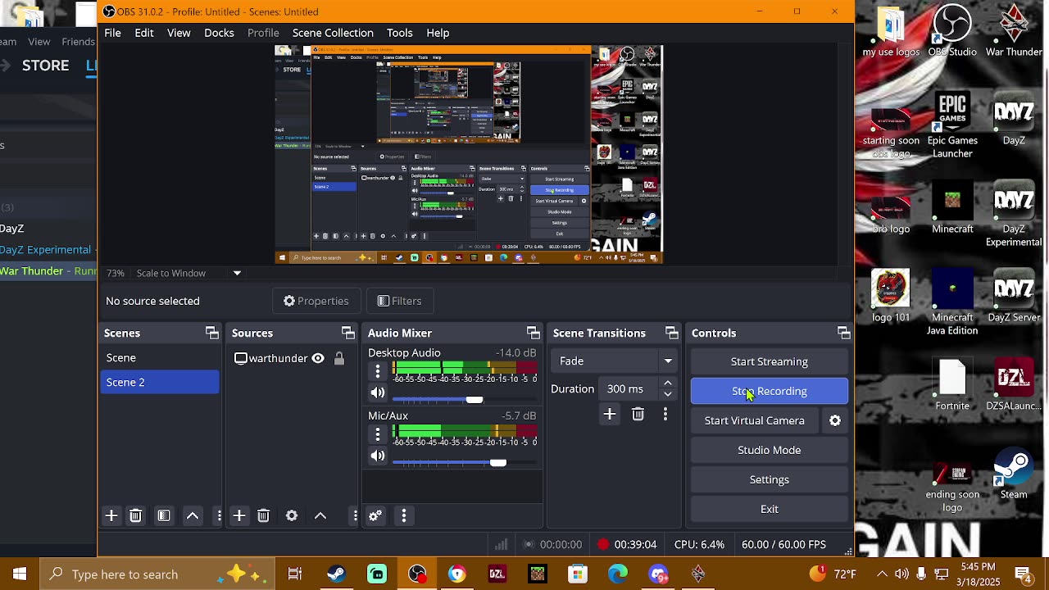Open Mic/Aux three-dot options menu
Screen dimensions: 1049x590
[x=378, y=434]
